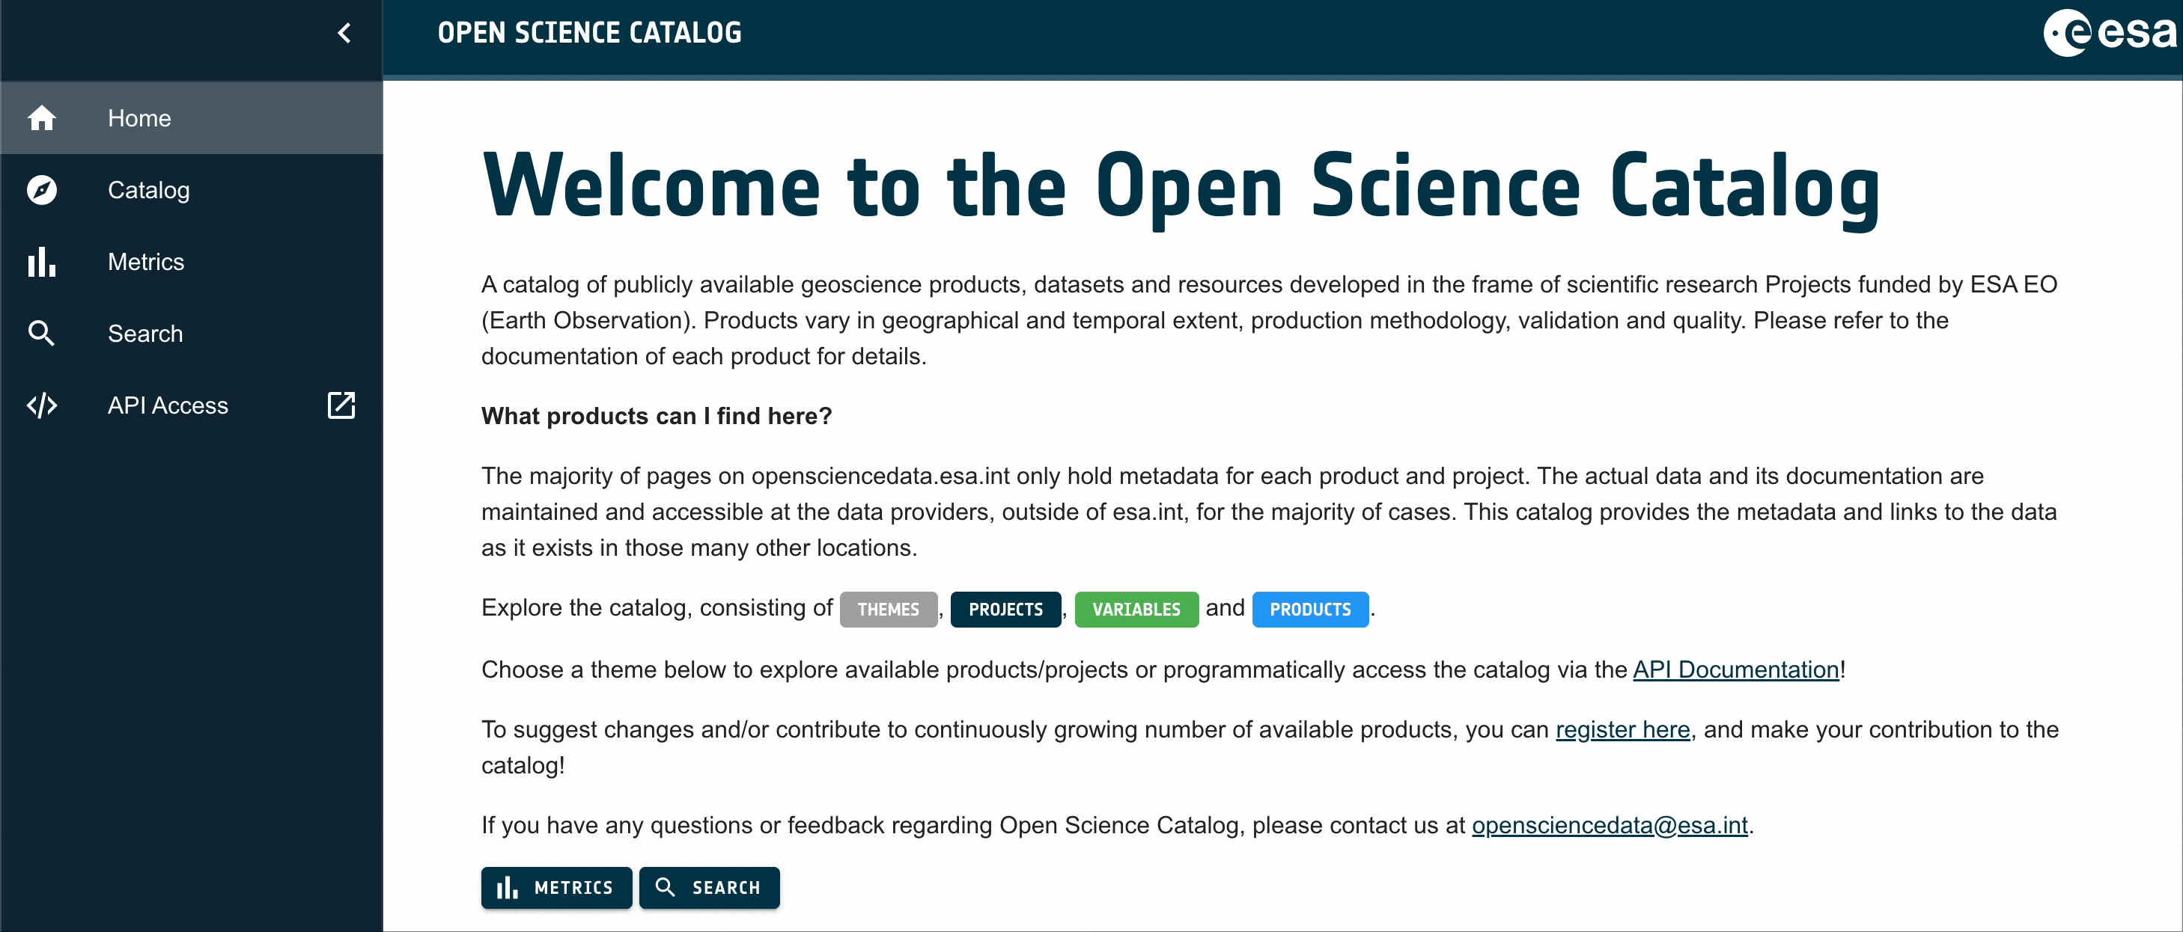This screenshot has height=932, width=2183.
Task: Click the Metrics bar chart sidebar icon
Action: click(x=41, y=262)
